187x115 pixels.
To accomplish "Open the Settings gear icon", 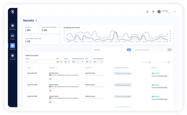I will (x=12, y=56).
